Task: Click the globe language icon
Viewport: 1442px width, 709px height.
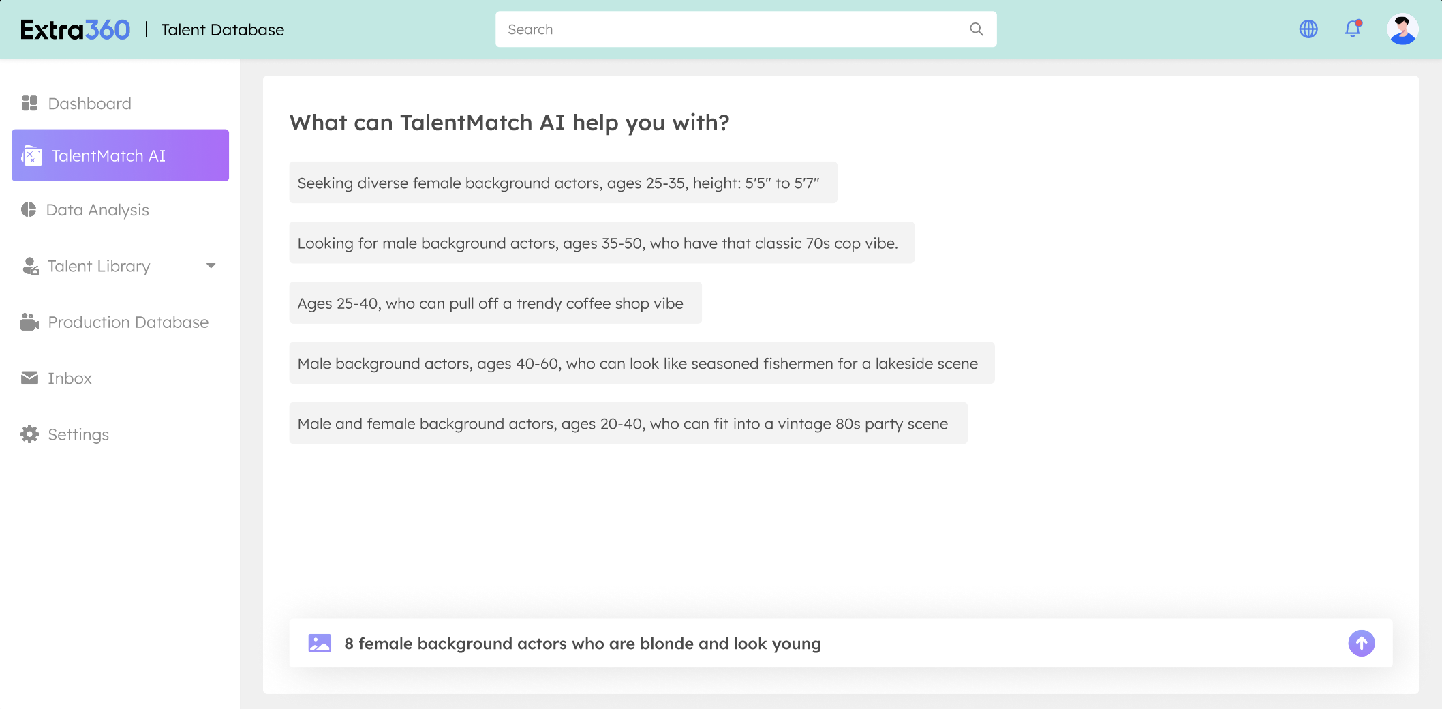Action: (1308, 29)
